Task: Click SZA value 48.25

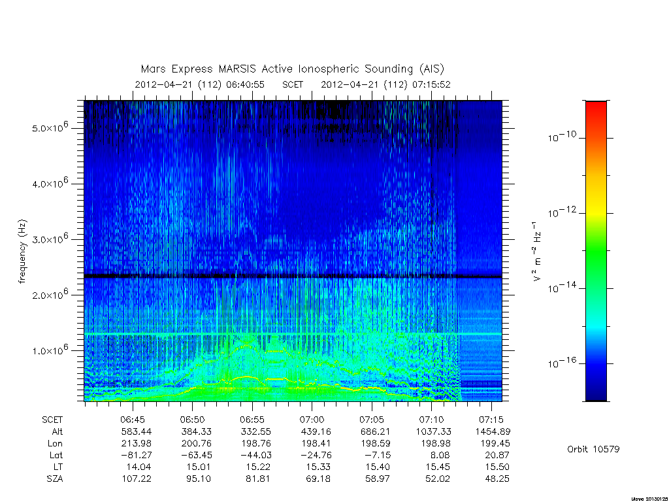Action: (497, 478)
